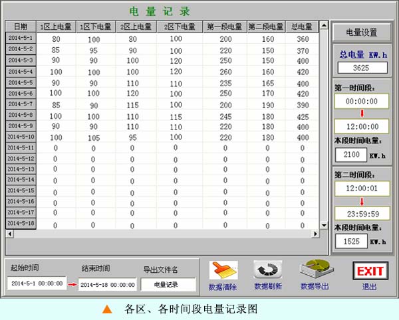Set first period start time 00:00:00 field
This screenshot has height=320, width=399.
[361, 102]
